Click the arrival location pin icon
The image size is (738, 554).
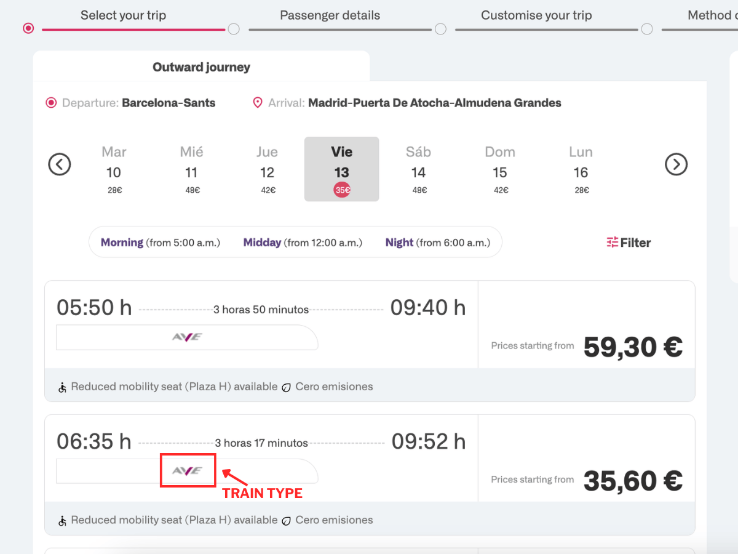tap(257, 102)
